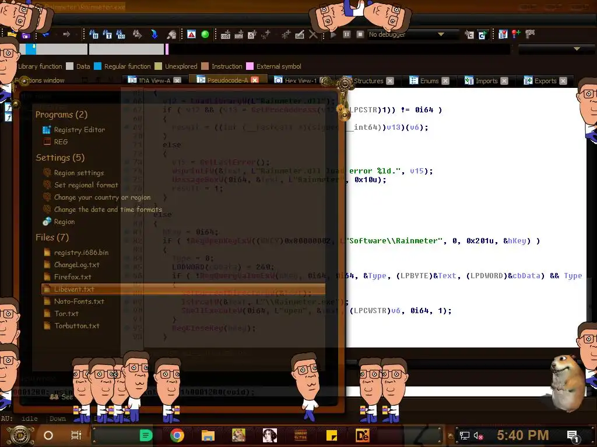The width and height of the screenshot is (597, 447).
Task: Click the debugger Stop button
Action: click(x=360, y=34)
